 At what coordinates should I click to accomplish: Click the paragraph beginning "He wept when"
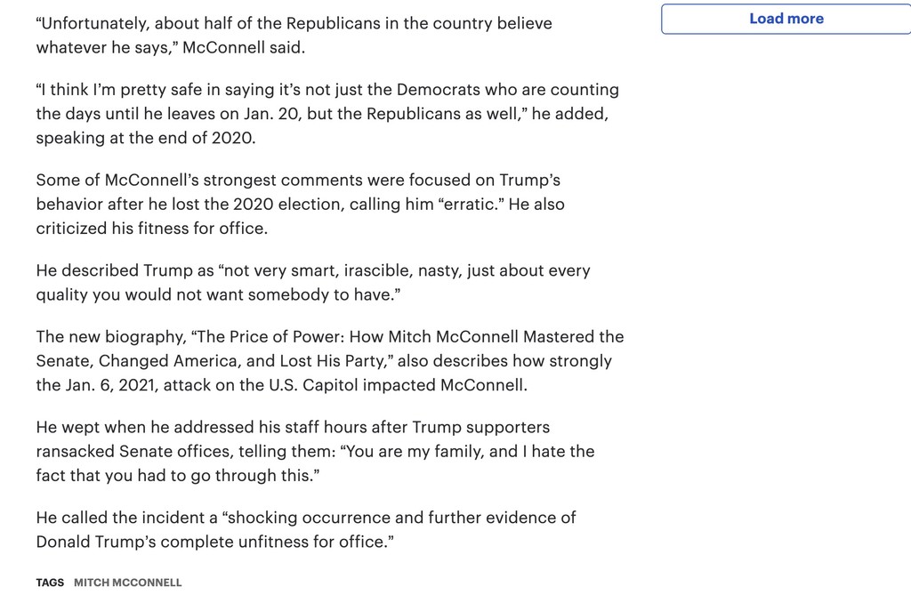click(316, 452)
